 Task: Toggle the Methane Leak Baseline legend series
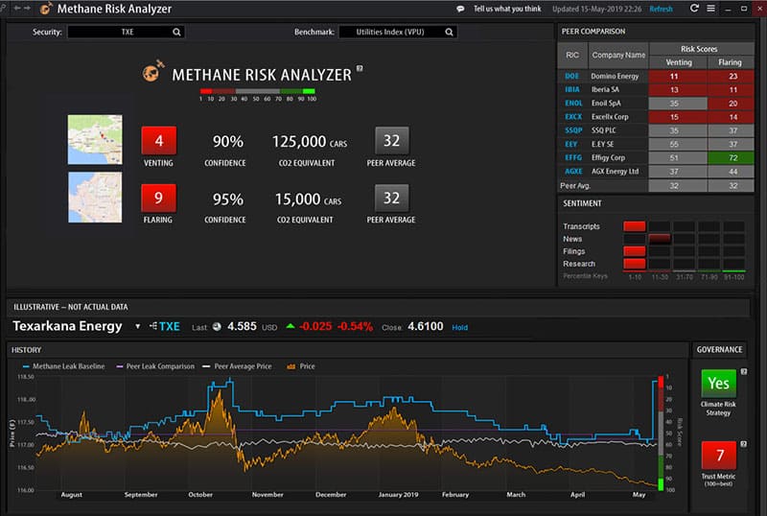(63, 366)
